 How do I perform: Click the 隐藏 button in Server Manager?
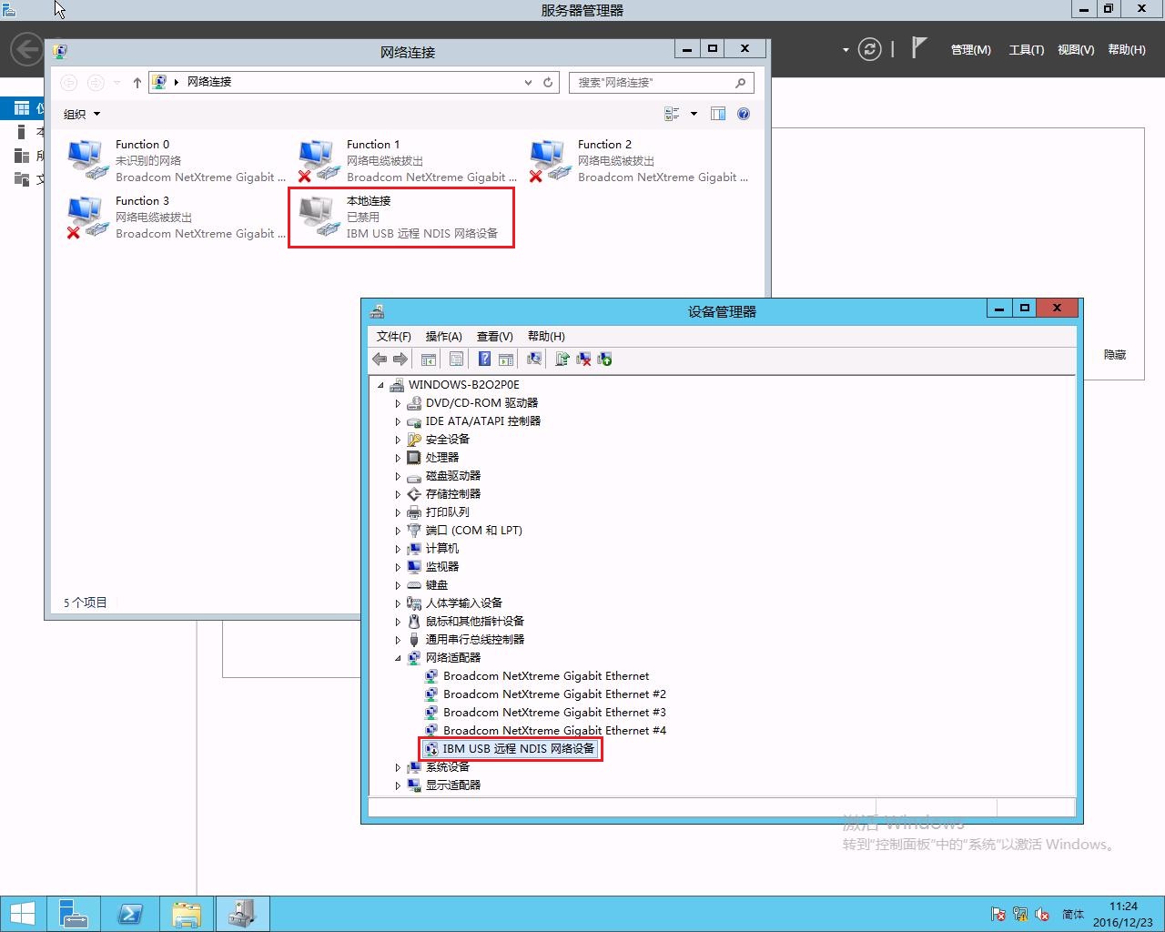1113,354
